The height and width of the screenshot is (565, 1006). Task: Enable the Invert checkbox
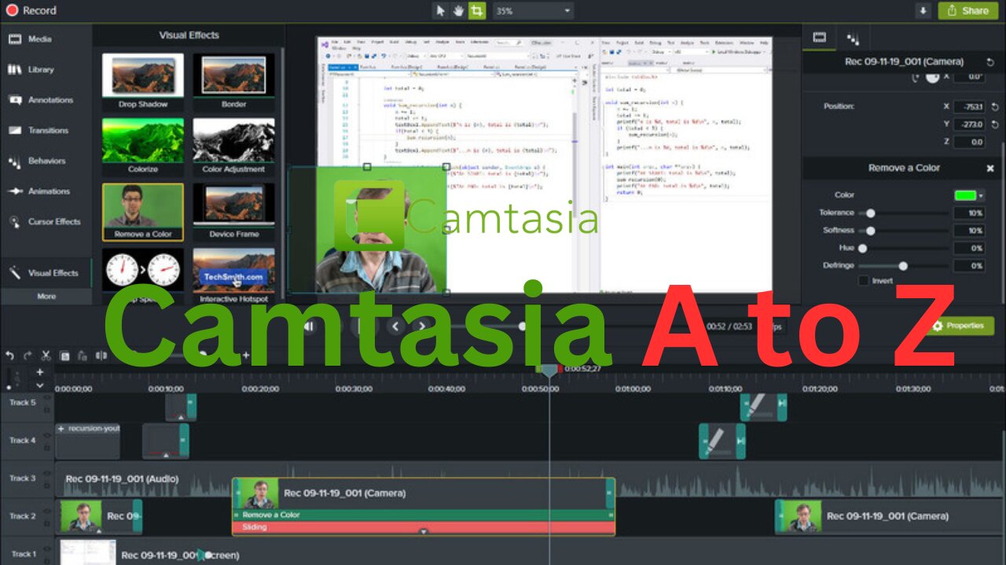pyautogui.click(x=864, y=280)
